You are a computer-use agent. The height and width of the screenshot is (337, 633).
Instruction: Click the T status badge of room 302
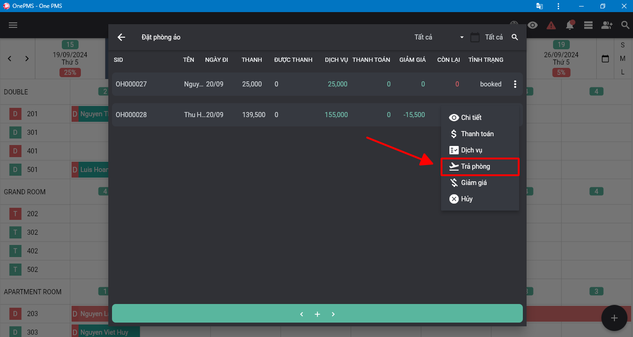pyautogui.click(x=15, y=232)
